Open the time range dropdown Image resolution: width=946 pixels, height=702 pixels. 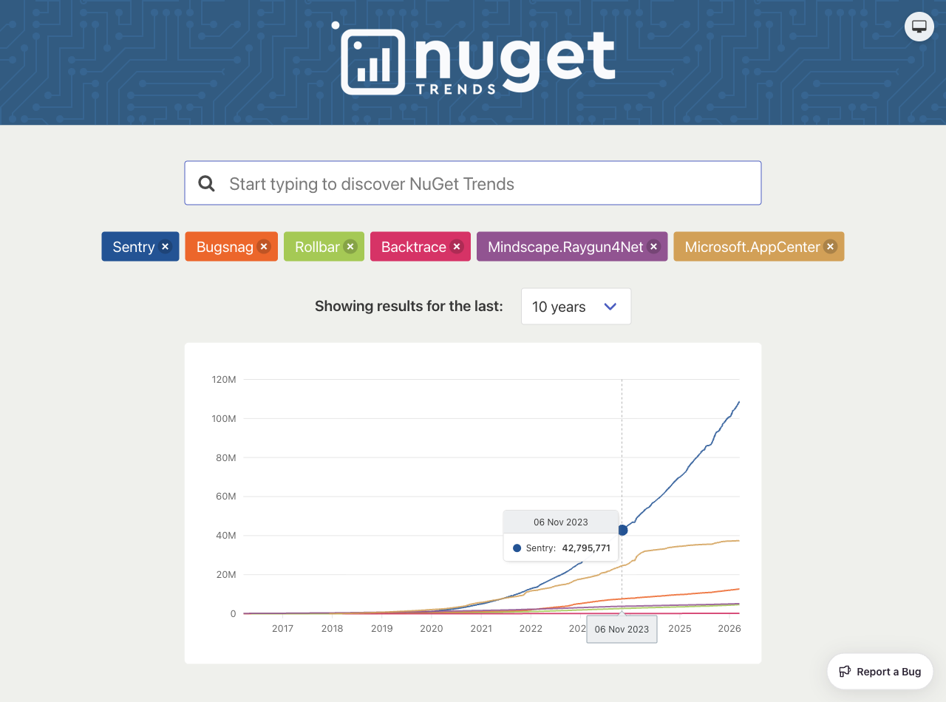(576, 306)
